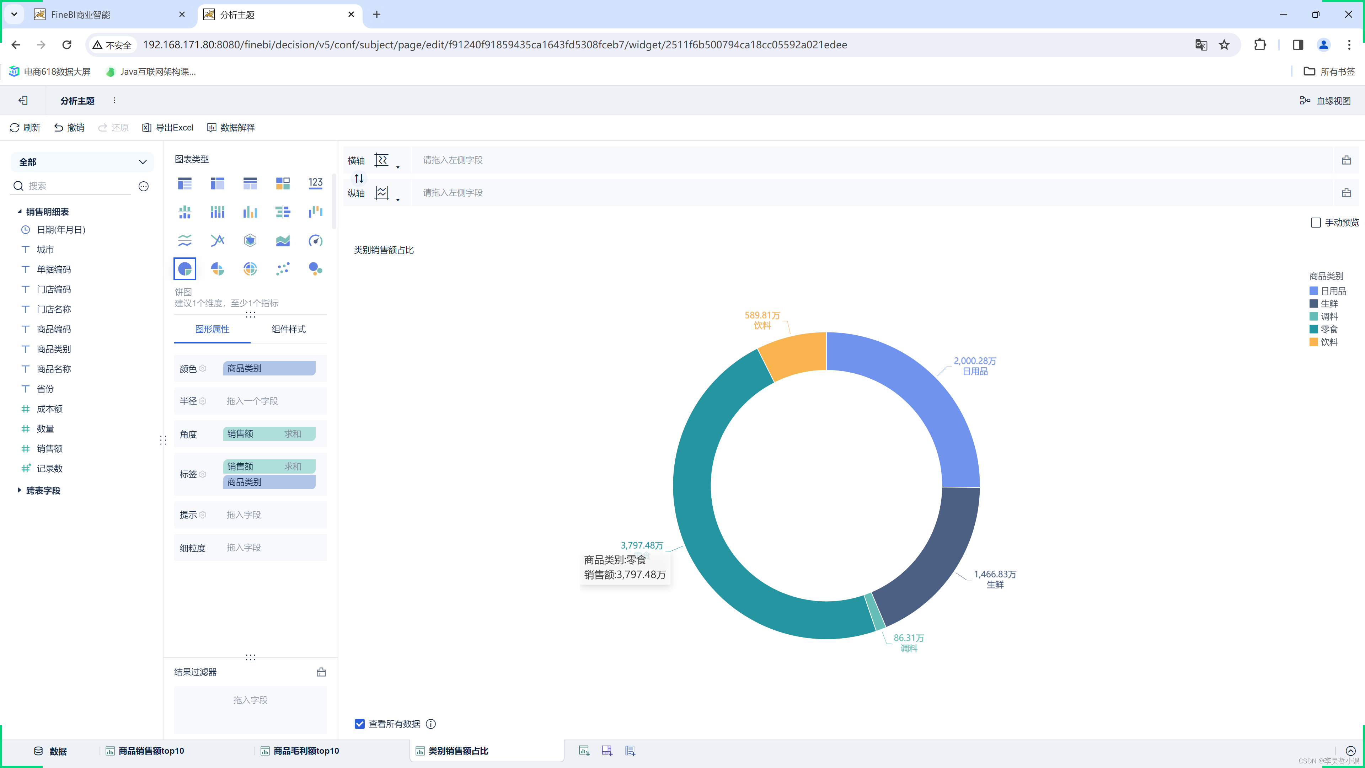The width and height of the screenshot is (1365, 768).
Task: Click the 饮料 legend color swatch
Action: pos(1313,342)
